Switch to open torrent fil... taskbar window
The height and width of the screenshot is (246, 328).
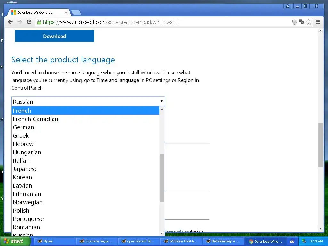click(x=139, y=241)
